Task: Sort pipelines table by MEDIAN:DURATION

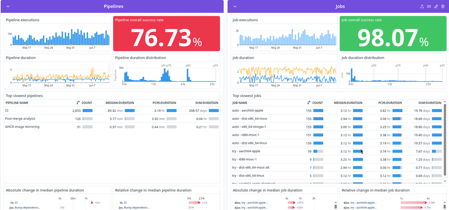Action: (120, 103)
